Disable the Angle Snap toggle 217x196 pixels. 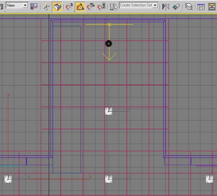[x=80, y=7]
